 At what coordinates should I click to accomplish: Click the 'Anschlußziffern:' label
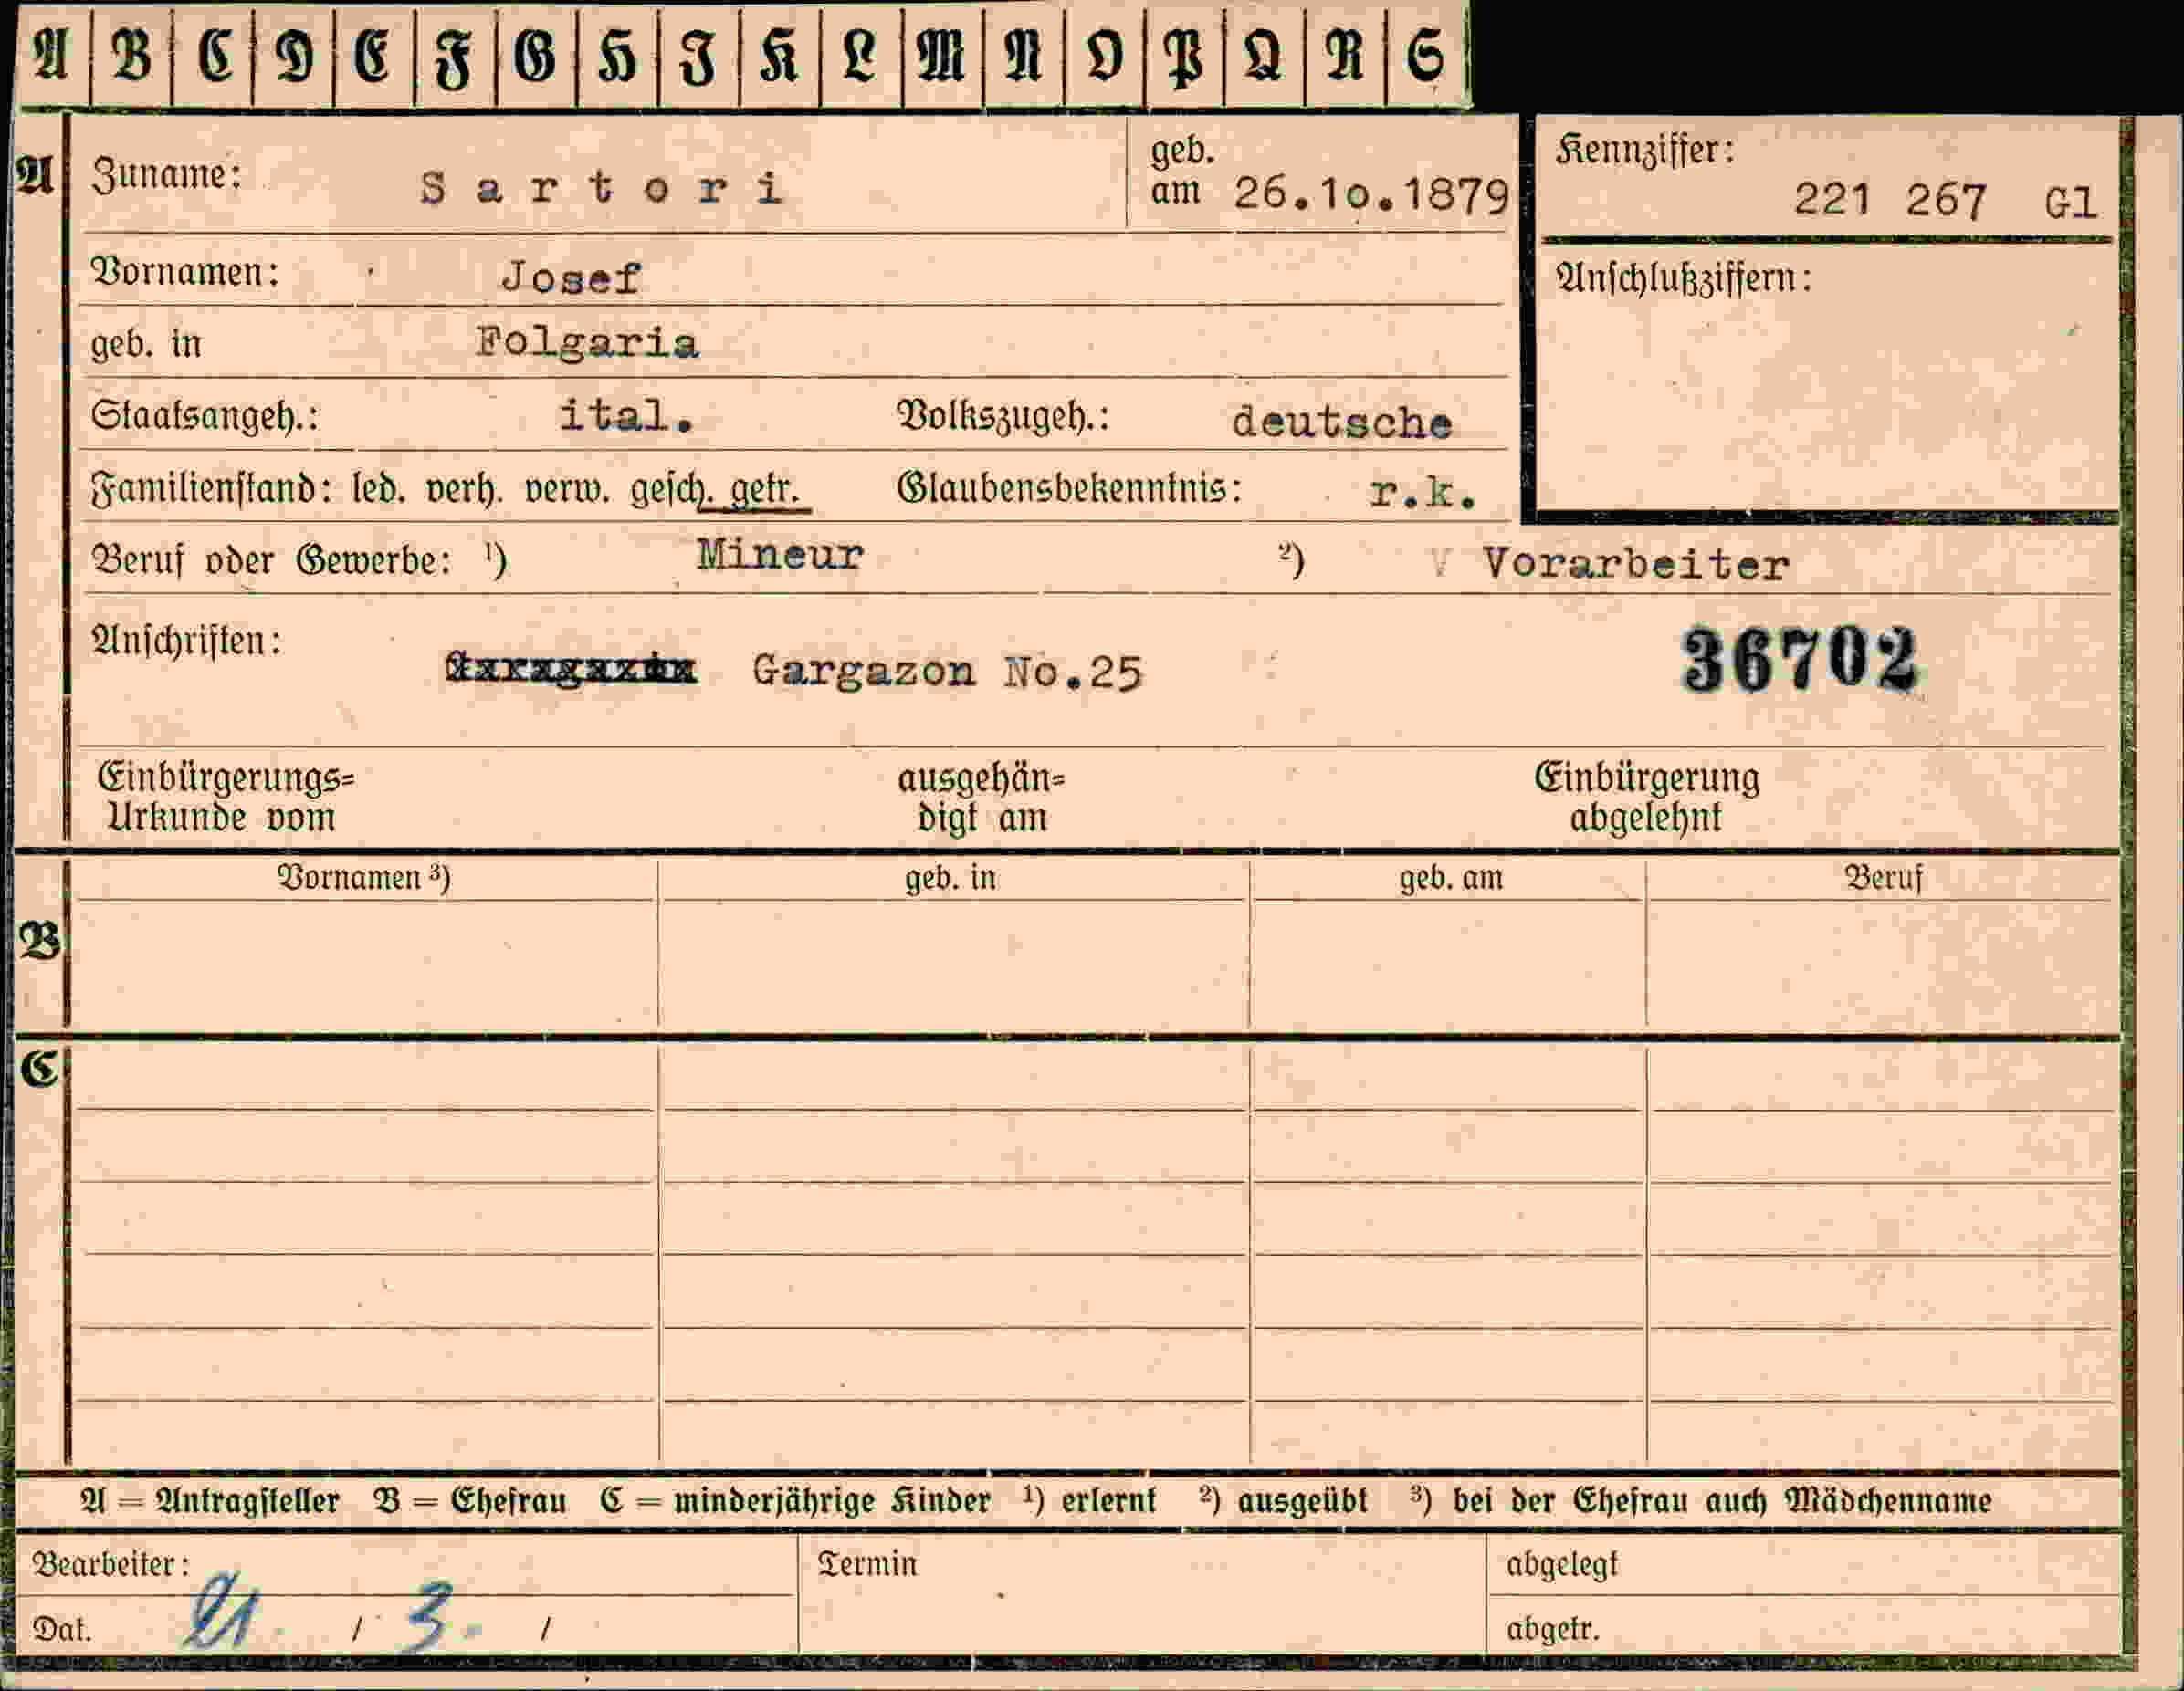[x=1684, y=277]
